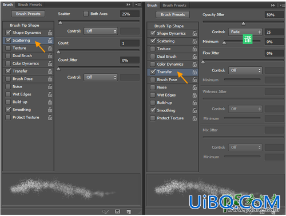Toggle lock icon beside Transfer in right panel

[x=194, y=72]
